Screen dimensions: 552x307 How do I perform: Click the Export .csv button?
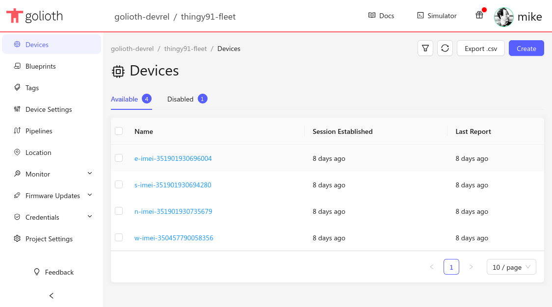(x=480, y=48)
